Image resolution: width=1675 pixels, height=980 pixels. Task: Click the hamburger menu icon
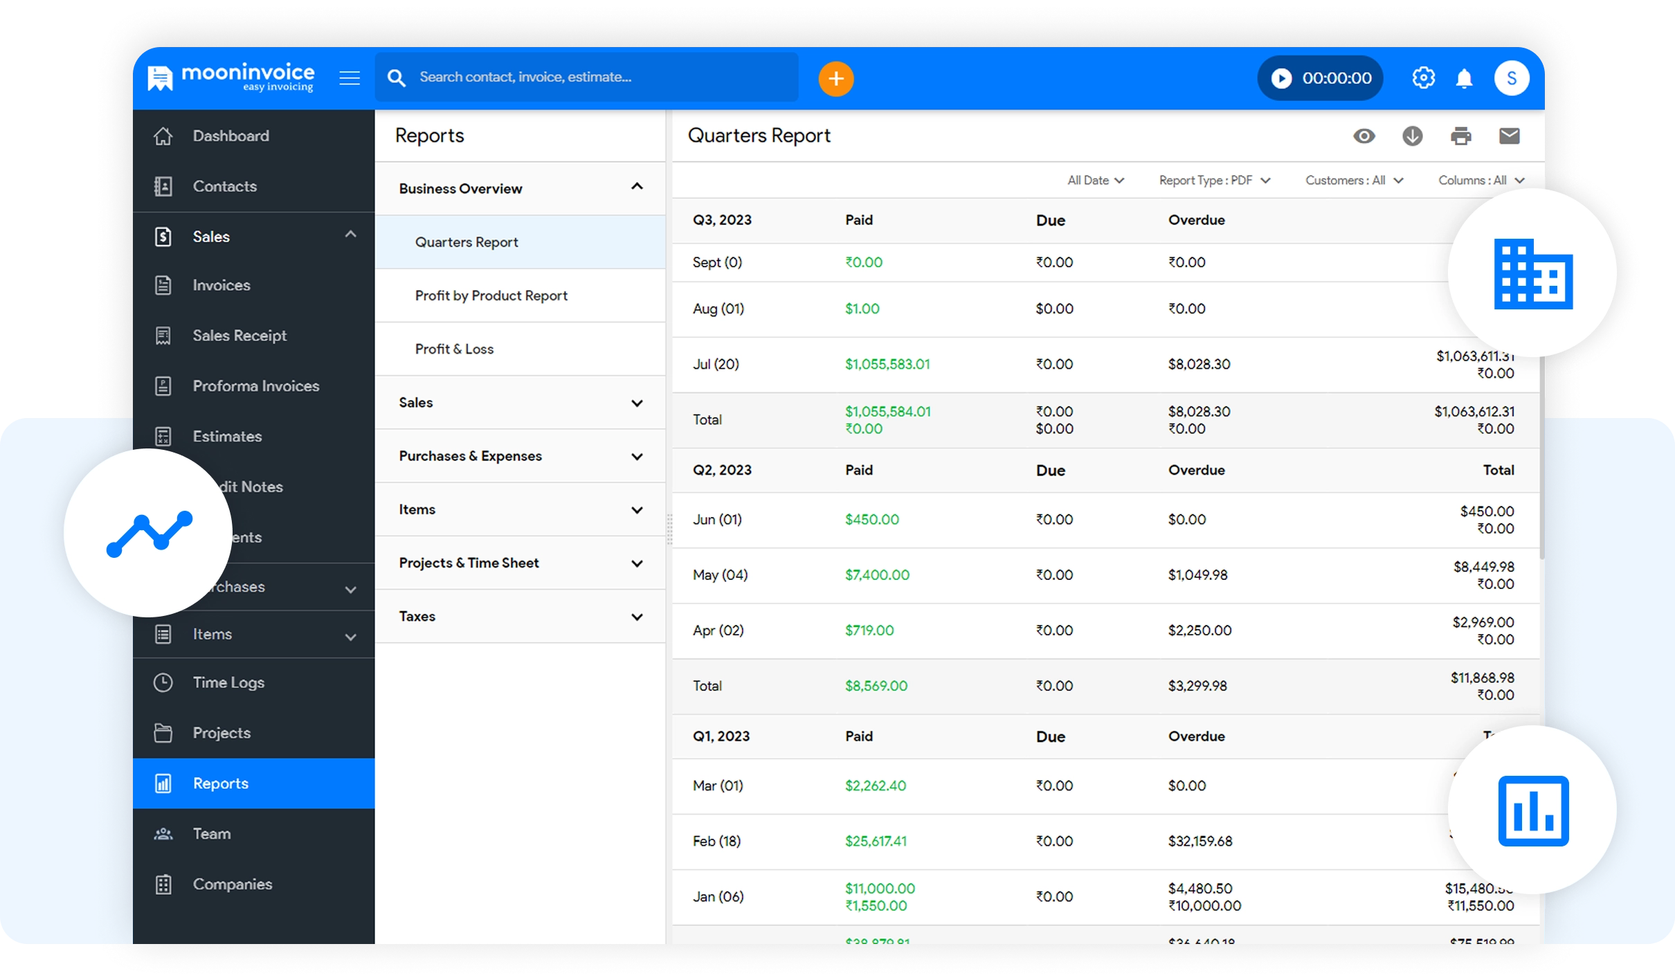point(350,78)
